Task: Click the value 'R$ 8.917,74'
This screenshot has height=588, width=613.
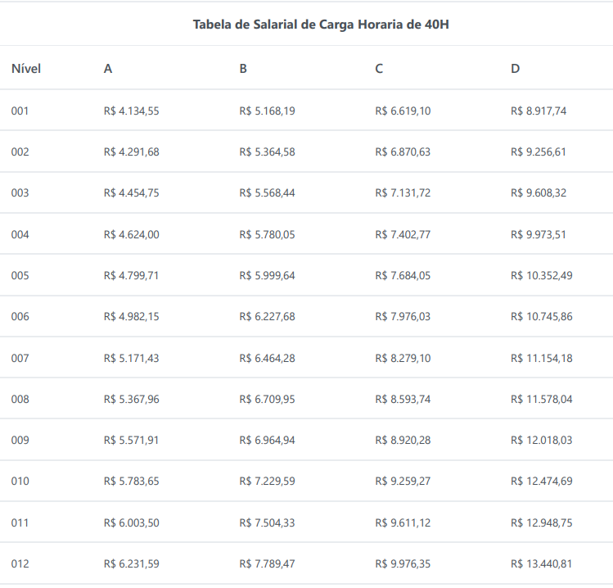Action: point(539,111)
